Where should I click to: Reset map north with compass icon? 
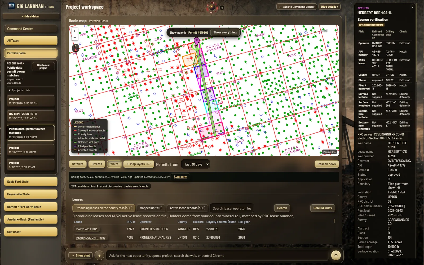[76, 48]
